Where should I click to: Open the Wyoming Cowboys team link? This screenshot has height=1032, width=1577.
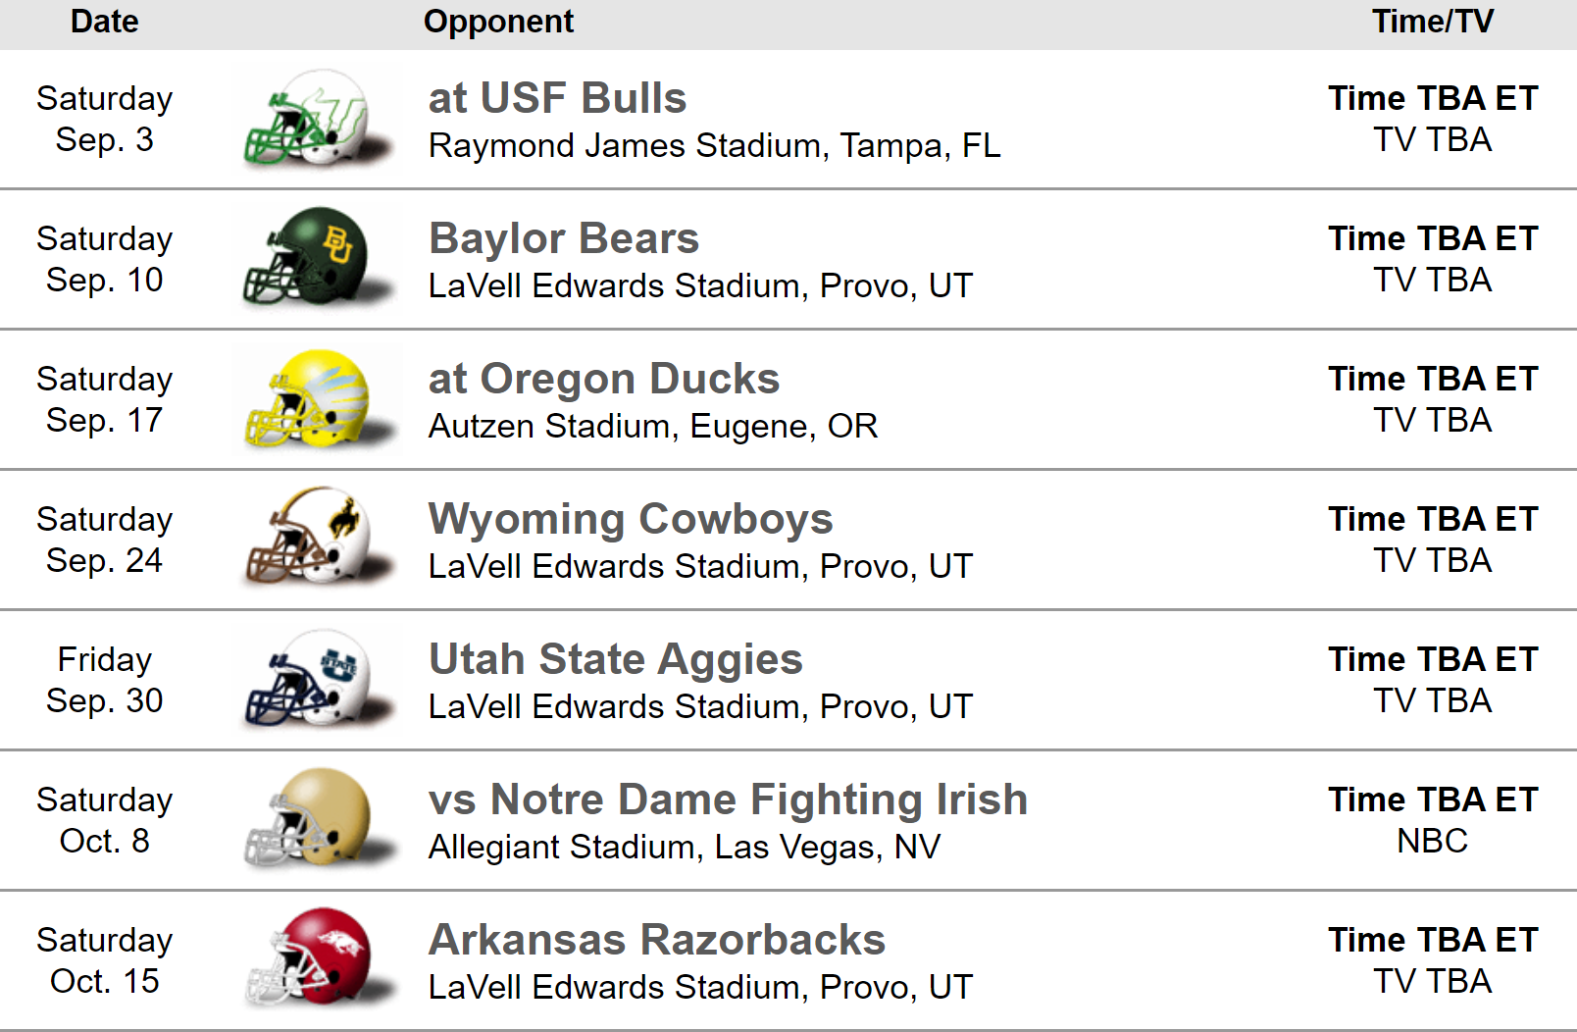[631, 519]
